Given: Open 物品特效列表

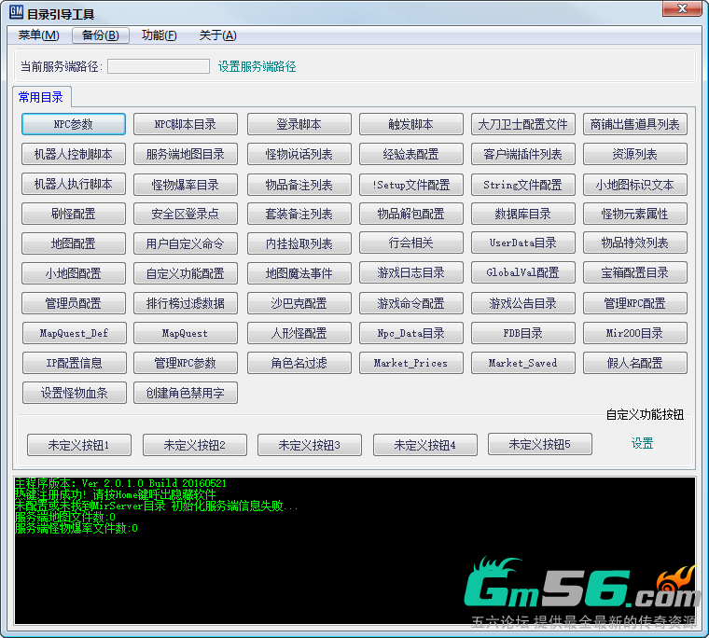Looking at the screenshot, I should pos(635,243).
